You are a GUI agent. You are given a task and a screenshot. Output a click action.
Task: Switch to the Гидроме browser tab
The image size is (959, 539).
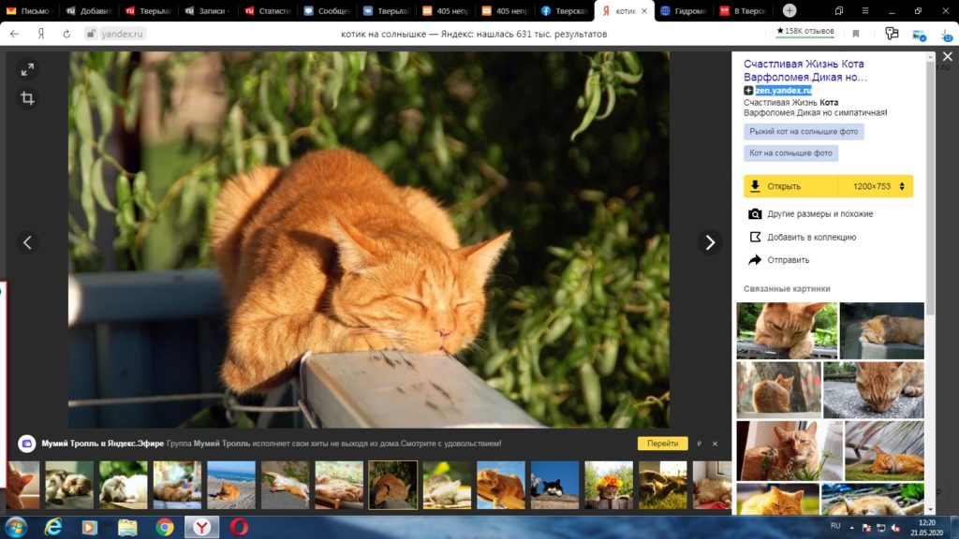[x=682, y=11]
